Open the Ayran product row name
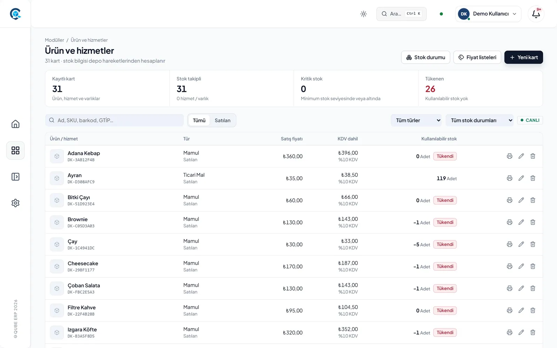Screen dimensions: 557x348 [x=74, y=175]
